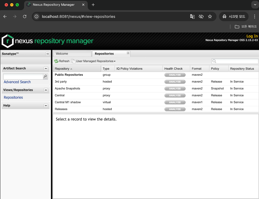Click the tracking protection eye icon
Image resolution: width=259 pixels, height=199 pixels.
[201, 16]
